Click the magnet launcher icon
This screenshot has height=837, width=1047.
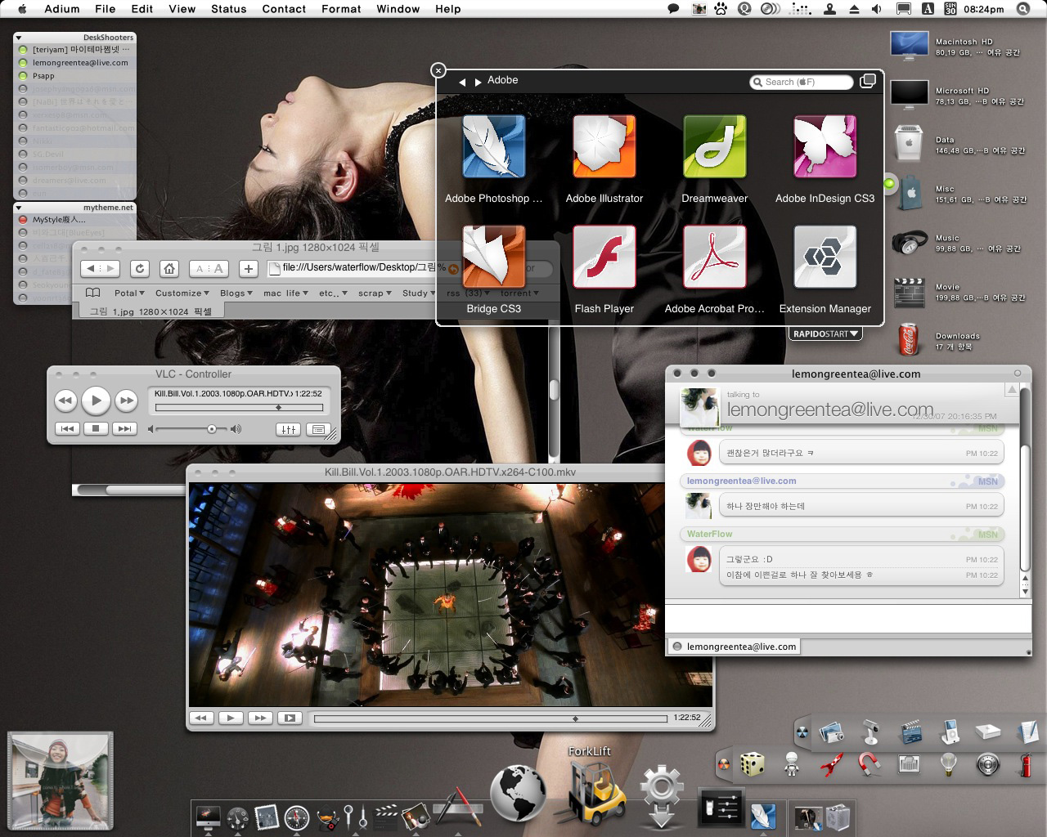pos(870,764)
